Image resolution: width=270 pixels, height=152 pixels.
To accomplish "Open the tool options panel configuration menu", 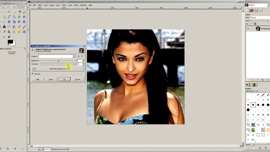I will point(24,49).
